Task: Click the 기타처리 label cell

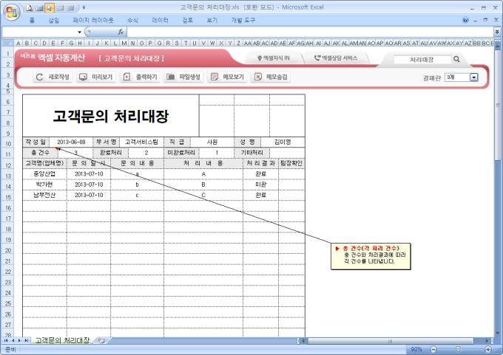Action: click(251, 153)
